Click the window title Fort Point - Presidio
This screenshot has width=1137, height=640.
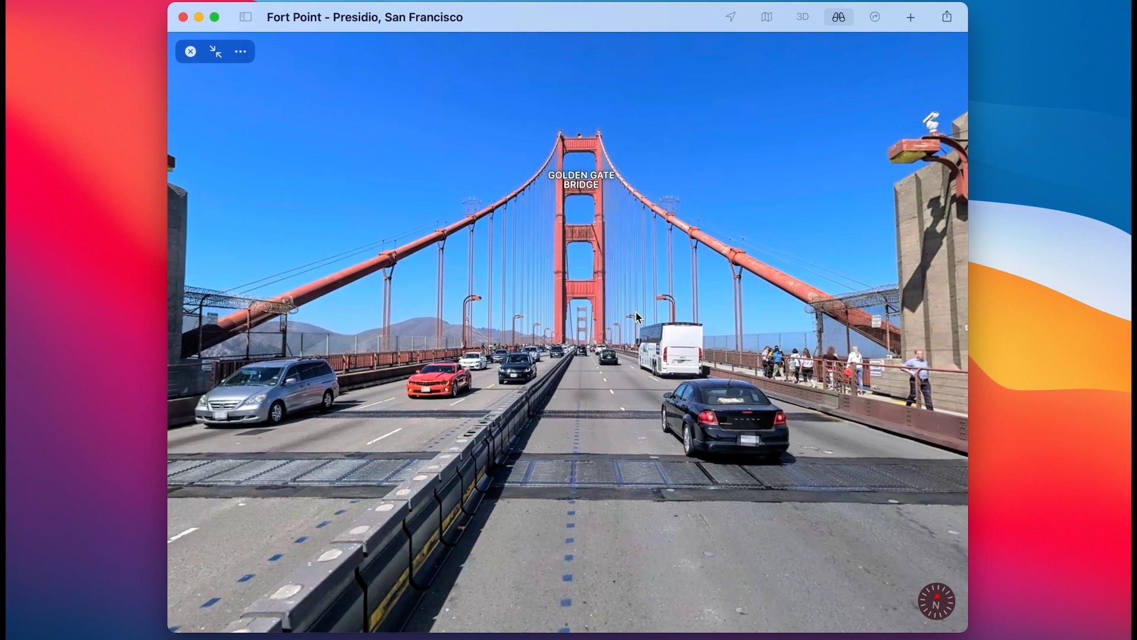365,17
